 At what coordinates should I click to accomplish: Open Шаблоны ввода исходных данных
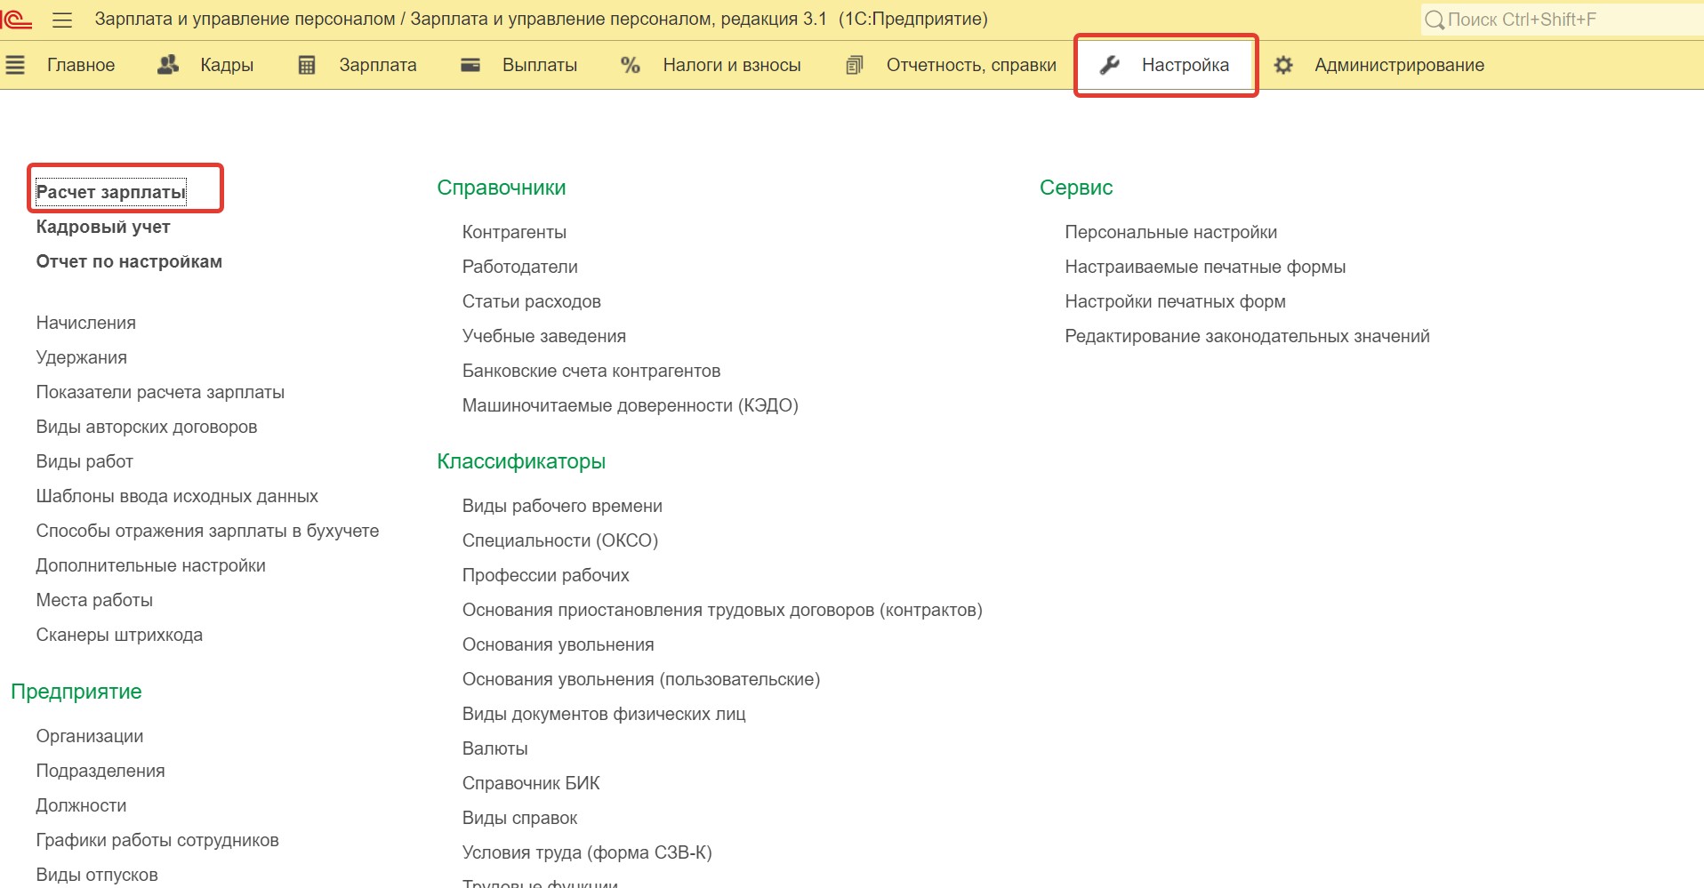(x=177, y=496)
